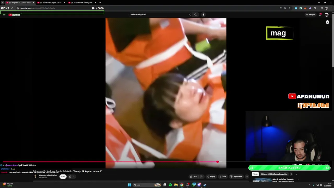Click the orange fox extension icon
The height and width of the screenshot is (188, 334).
tap(305, 8)
